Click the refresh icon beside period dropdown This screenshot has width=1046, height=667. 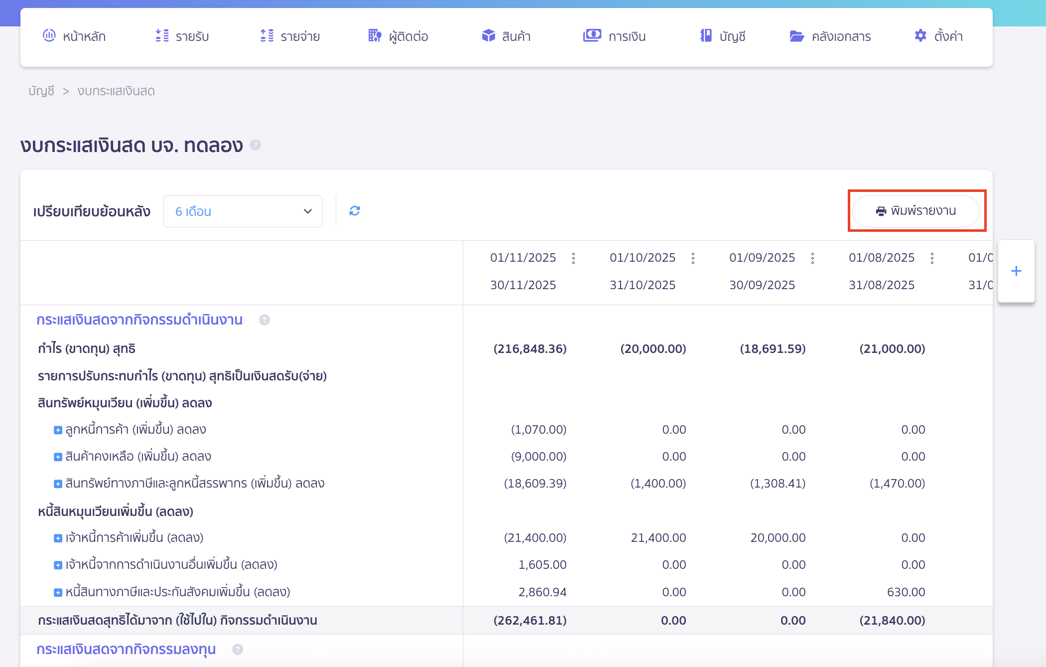pos(355,211)
